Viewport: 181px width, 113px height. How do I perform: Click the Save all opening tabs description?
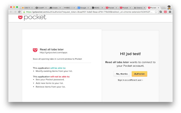[x=57, y=59]
